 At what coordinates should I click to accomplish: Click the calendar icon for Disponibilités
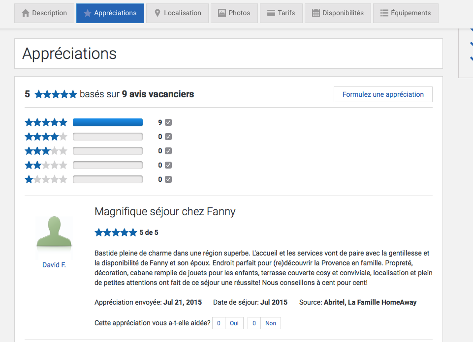coord(316,13)
